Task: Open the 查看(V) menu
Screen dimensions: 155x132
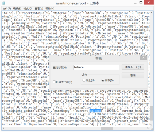Action: click(39, 9)
